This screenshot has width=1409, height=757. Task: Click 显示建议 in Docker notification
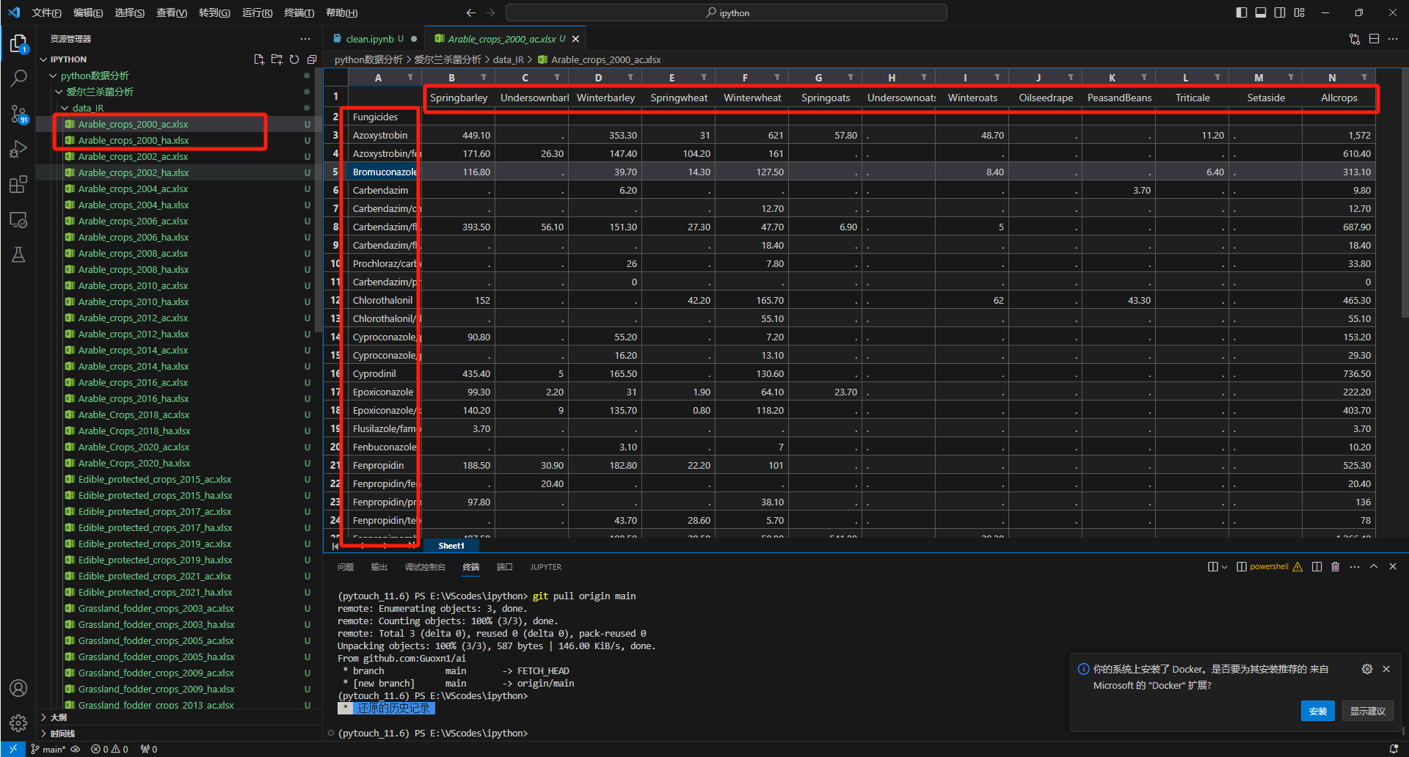pos(1368,711)
